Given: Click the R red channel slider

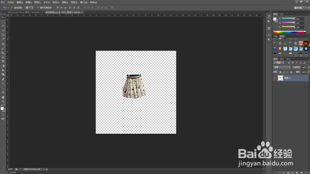Looking at the screenshot, I should [288, 19].
